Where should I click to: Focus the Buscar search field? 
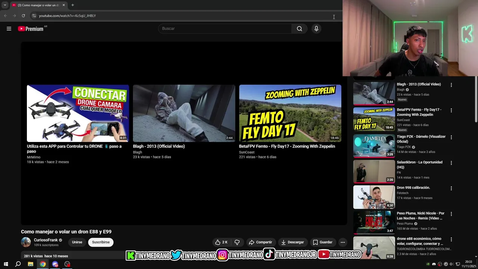point(225,29)
